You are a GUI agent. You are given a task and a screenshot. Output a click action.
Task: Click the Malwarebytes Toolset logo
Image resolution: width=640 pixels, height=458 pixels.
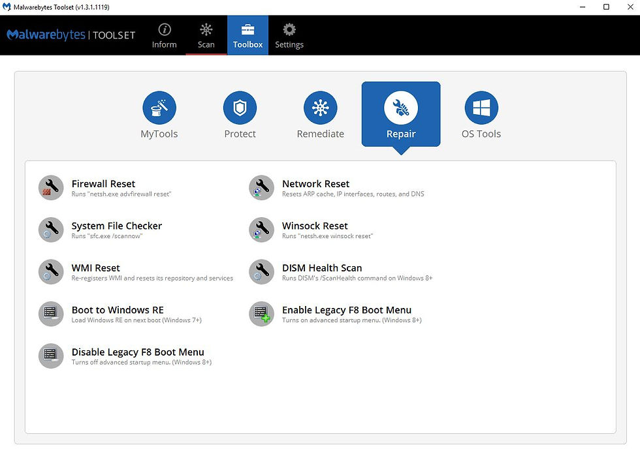point(71,35)
